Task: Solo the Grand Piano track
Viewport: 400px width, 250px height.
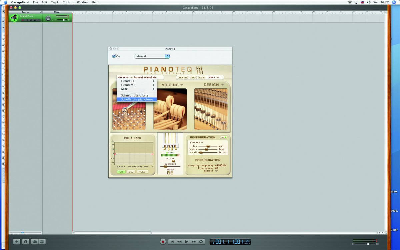Action: pyautogui.click(x=31, y=20)
